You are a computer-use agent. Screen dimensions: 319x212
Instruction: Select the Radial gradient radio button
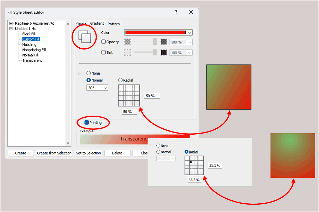pyautogui.click(x=120, y=80)
